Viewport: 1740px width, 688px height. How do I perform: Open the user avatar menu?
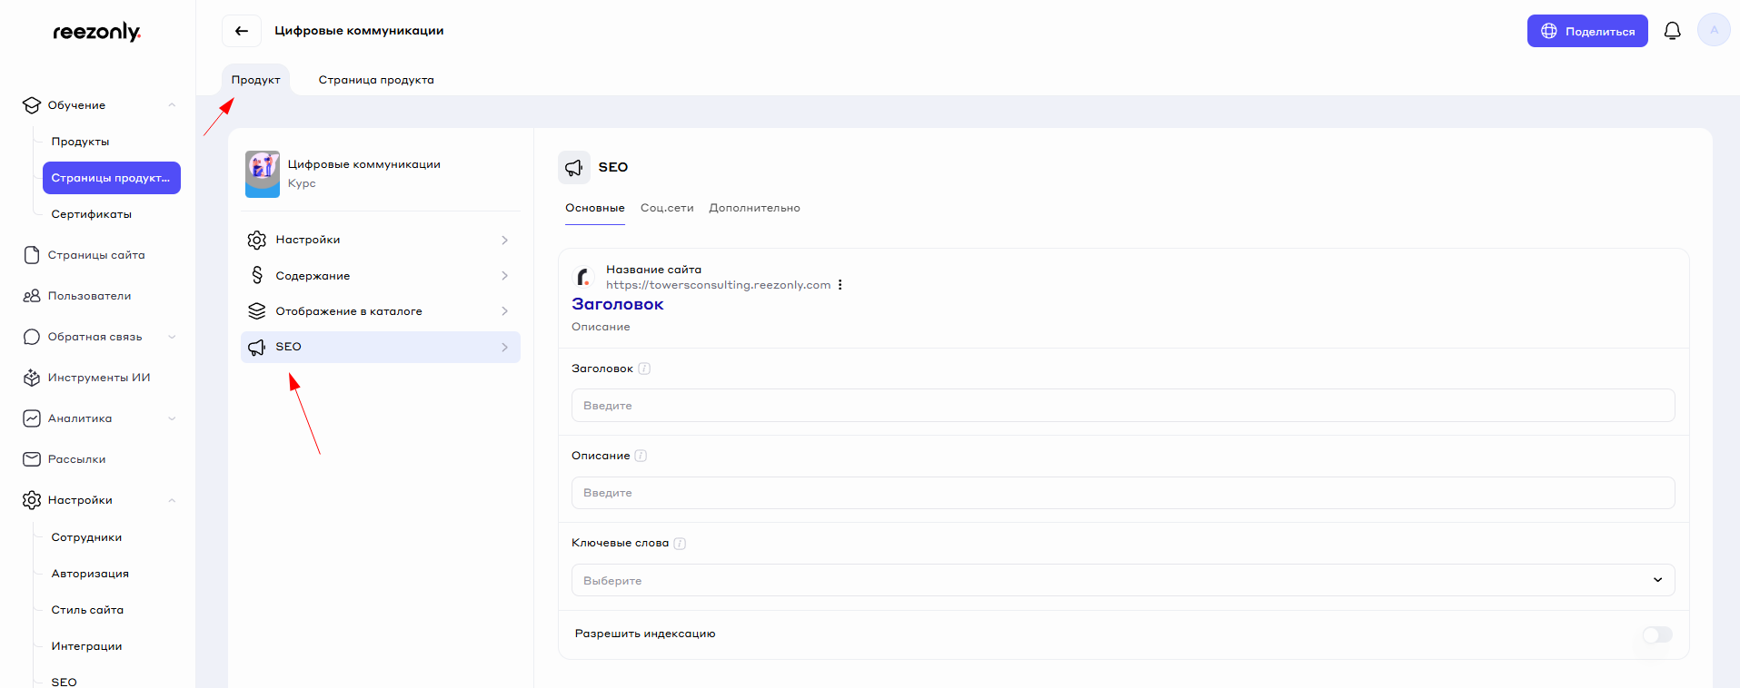(x=1714, y=31)
